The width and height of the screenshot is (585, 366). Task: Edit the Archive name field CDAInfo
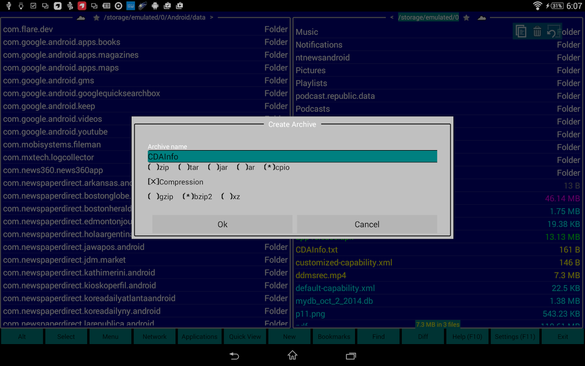click(x=292, y=157)
